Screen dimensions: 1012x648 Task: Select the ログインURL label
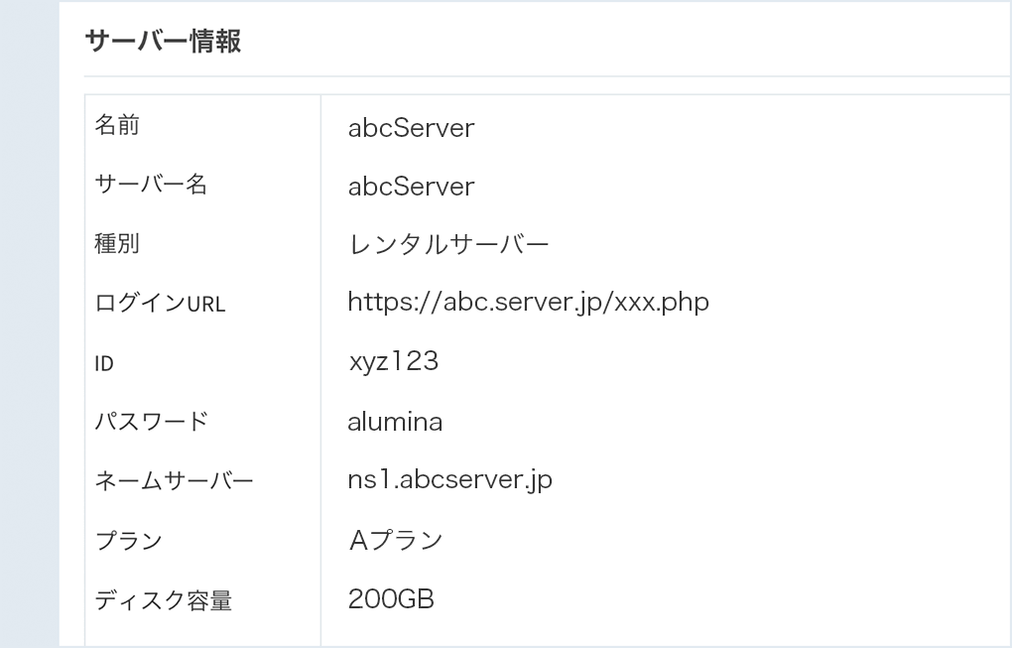[160, 303]
